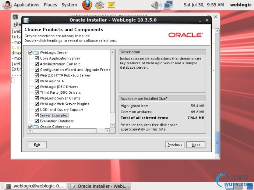Uncheck the Evaluation Database checkbox
Viewport: 254px width, 190px height.
click(x=37, y=121)
